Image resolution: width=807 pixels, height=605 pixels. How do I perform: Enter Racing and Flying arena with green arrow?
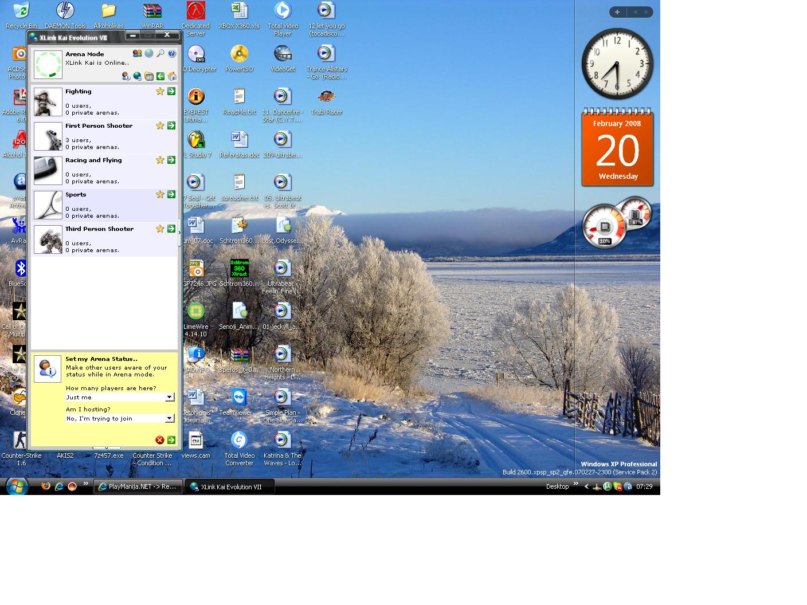(171, 160)
